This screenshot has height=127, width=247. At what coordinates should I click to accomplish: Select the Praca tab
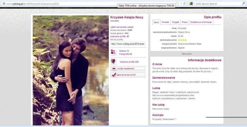tap(185, 22)
